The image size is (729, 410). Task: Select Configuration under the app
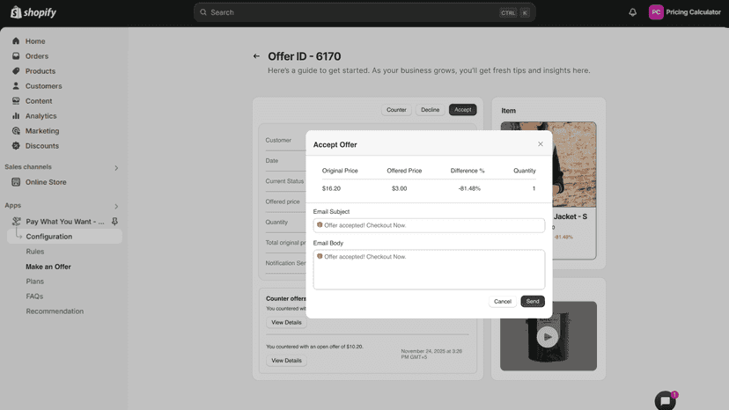pyautogui.click(x=64, y=236)
